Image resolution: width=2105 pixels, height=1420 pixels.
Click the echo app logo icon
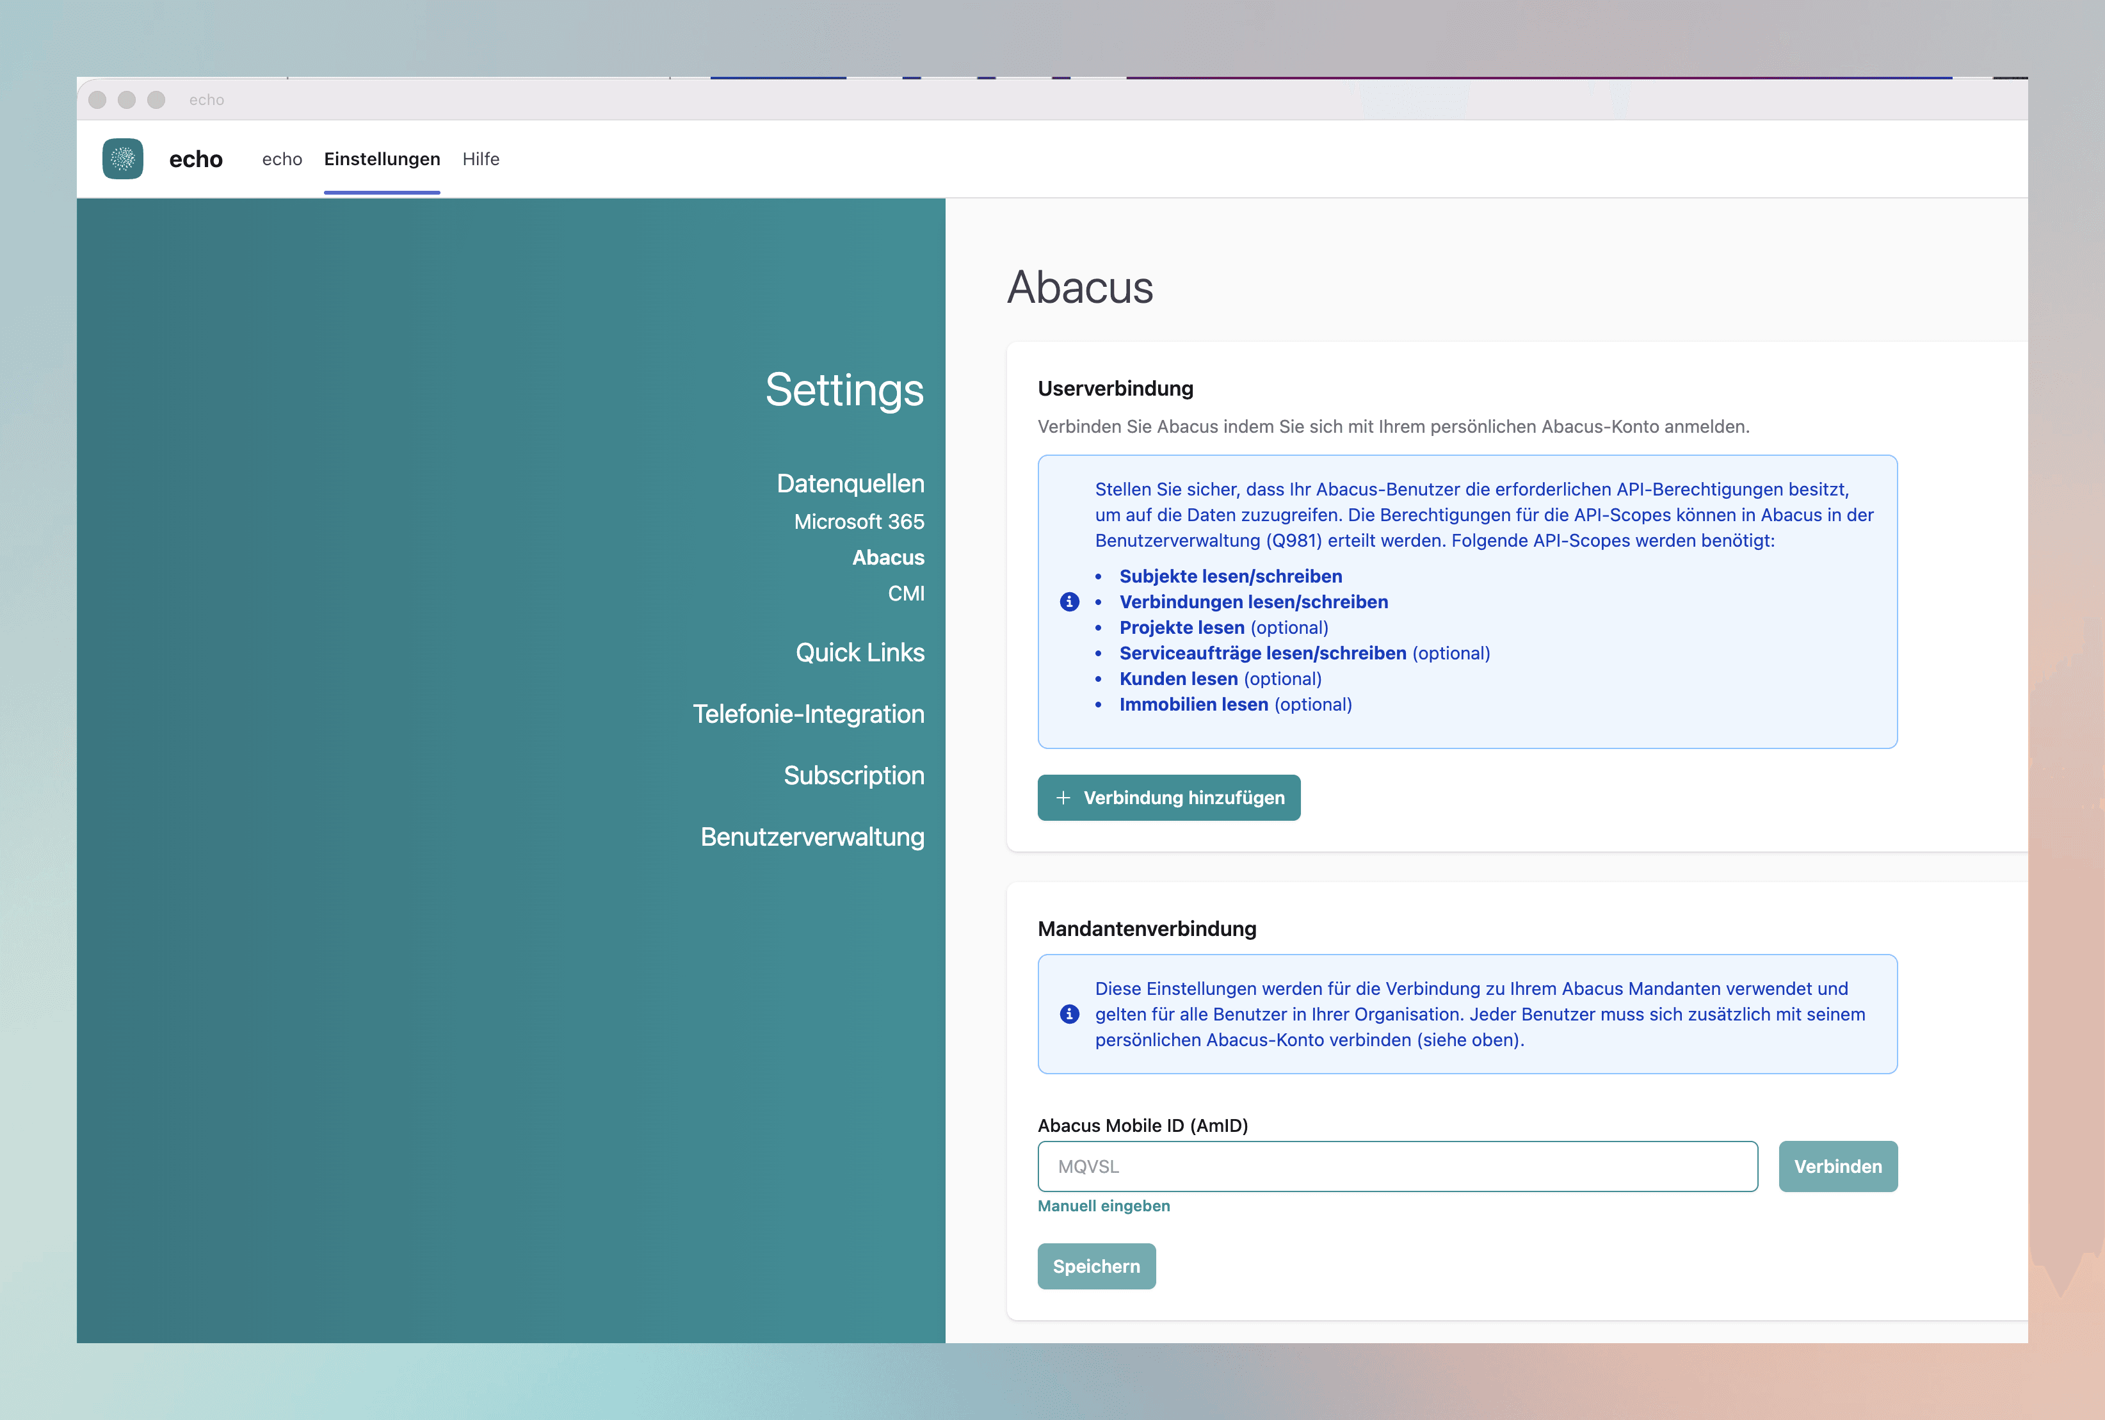(x=123, y=159)
